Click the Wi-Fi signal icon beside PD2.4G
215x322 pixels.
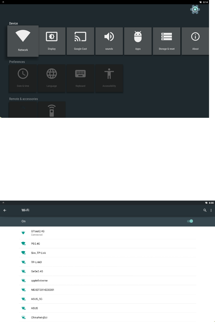(x=23, y=244)
